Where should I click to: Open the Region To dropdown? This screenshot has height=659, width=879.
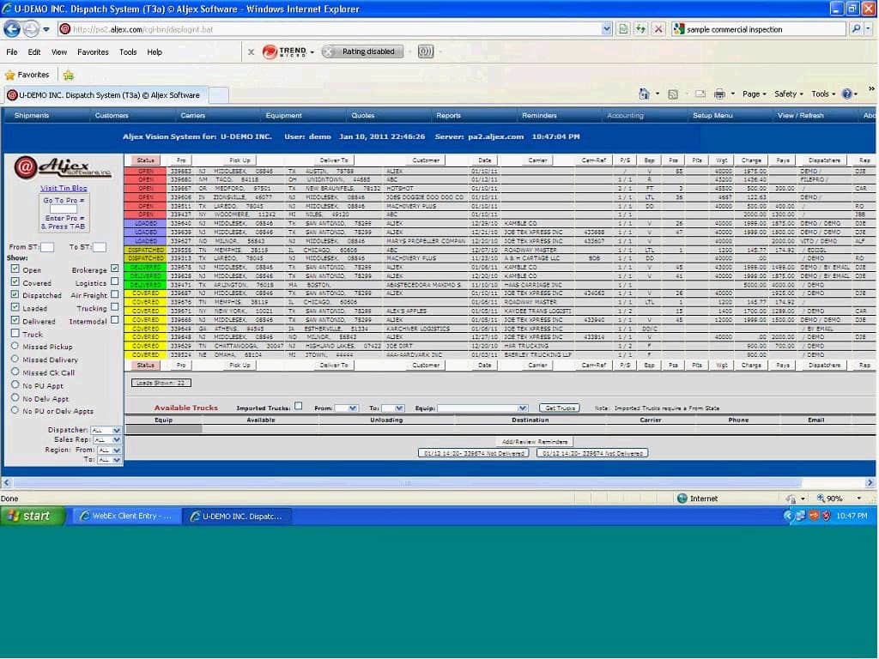point(109,460)
